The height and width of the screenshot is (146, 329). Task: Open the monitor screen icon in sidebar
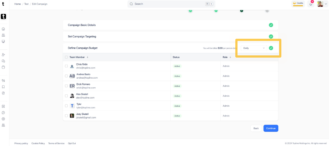[x=3, y=41]
